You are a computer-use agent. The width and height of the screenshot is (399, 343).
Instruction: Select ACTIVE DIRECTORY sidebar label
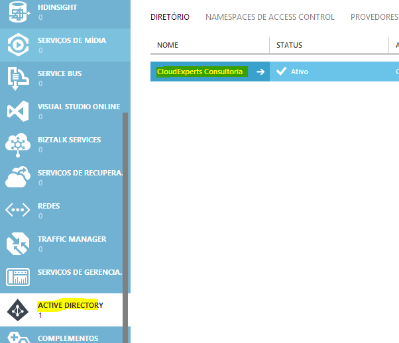[70, 305]
